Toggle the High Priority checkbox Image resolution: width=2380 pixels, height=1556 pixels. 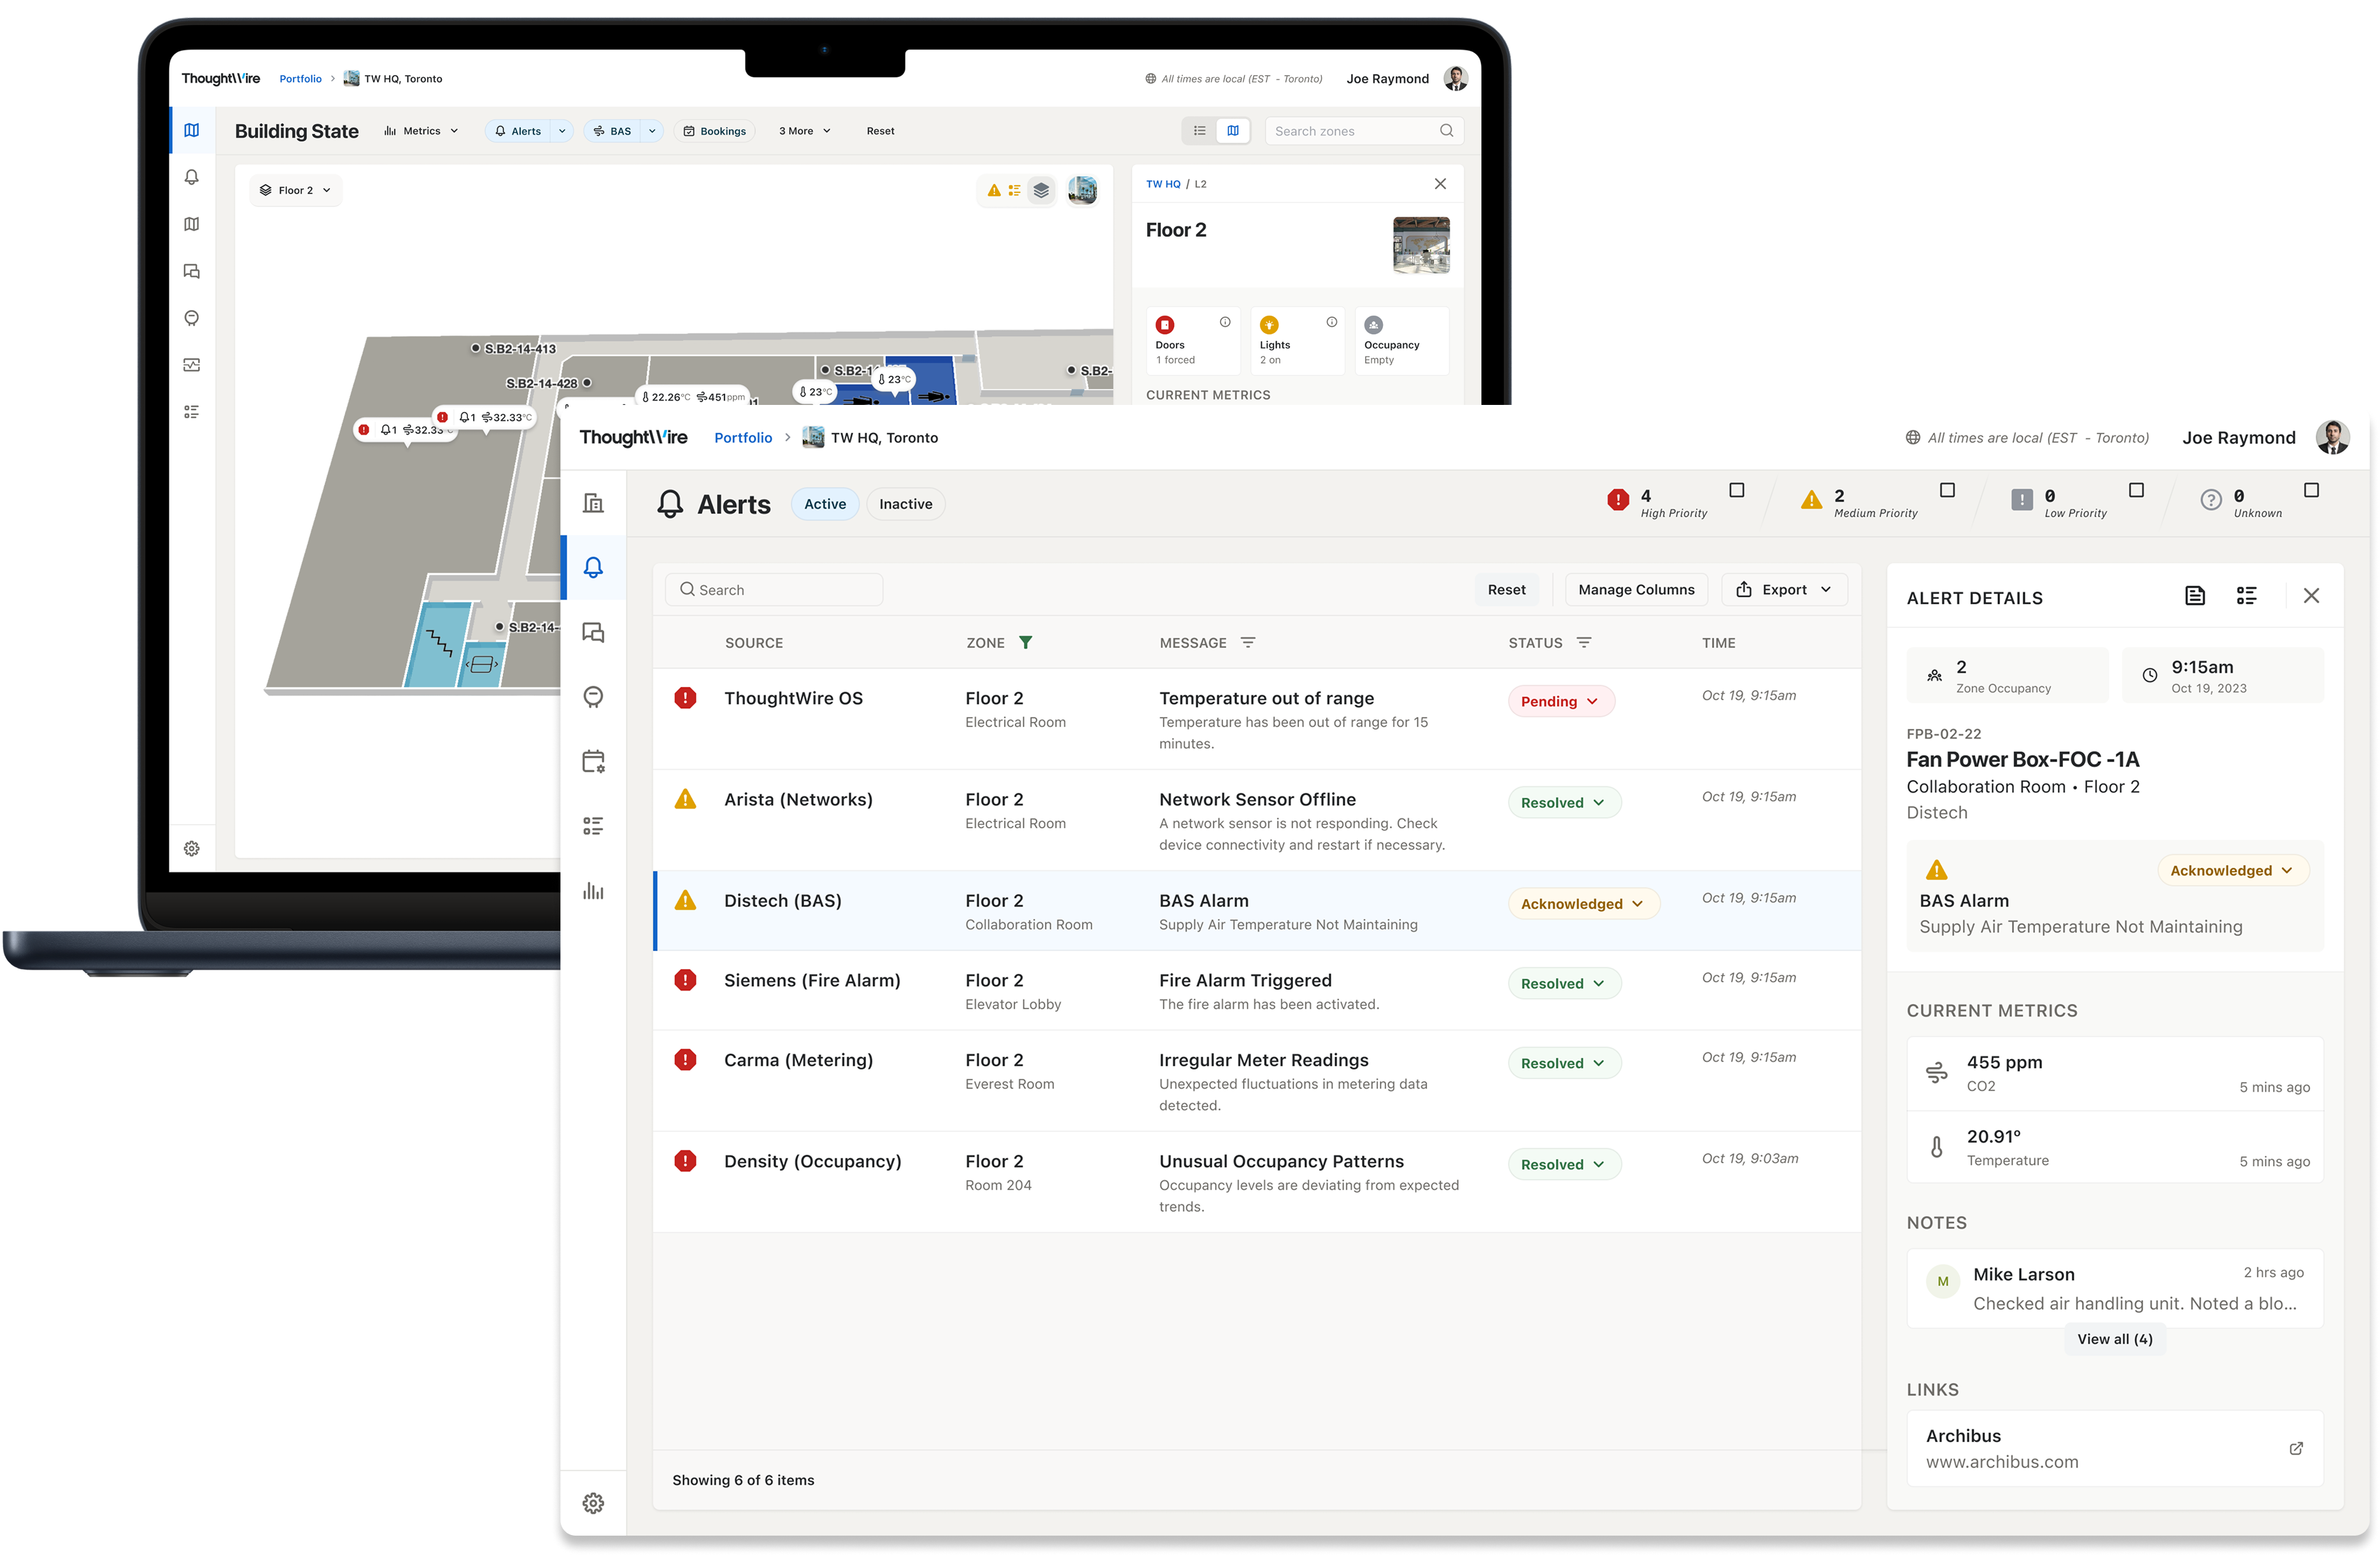(1737, 490)
